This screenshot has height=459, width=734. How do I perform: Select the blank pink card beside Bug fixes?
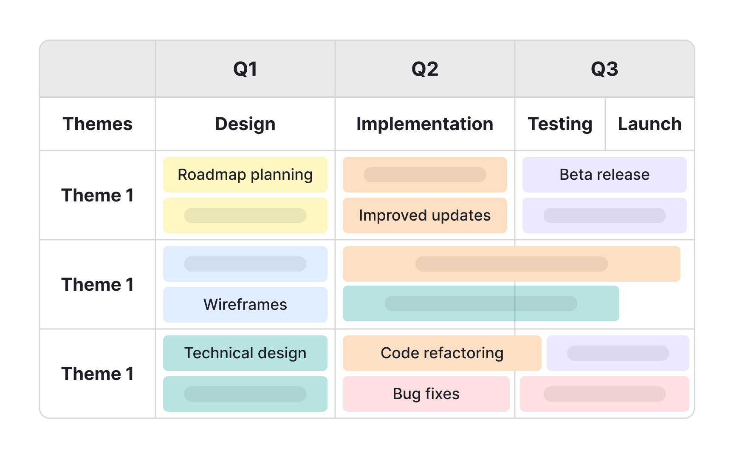[604, 394]
